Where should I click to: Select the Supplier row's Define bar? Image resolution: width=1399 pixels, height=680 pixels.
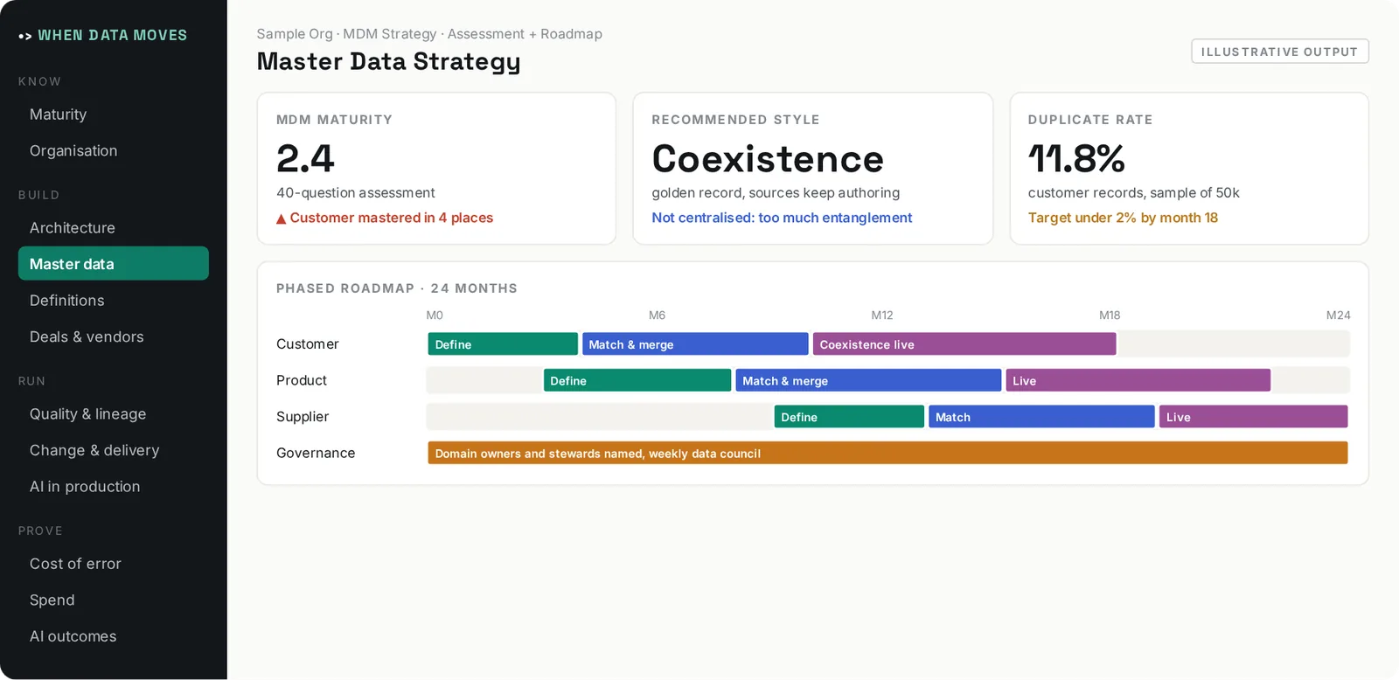pyautogui.click(x=849, y=417)
